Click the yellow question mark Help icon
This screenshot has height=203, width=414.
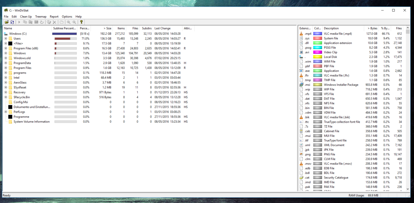click(81, 23)
